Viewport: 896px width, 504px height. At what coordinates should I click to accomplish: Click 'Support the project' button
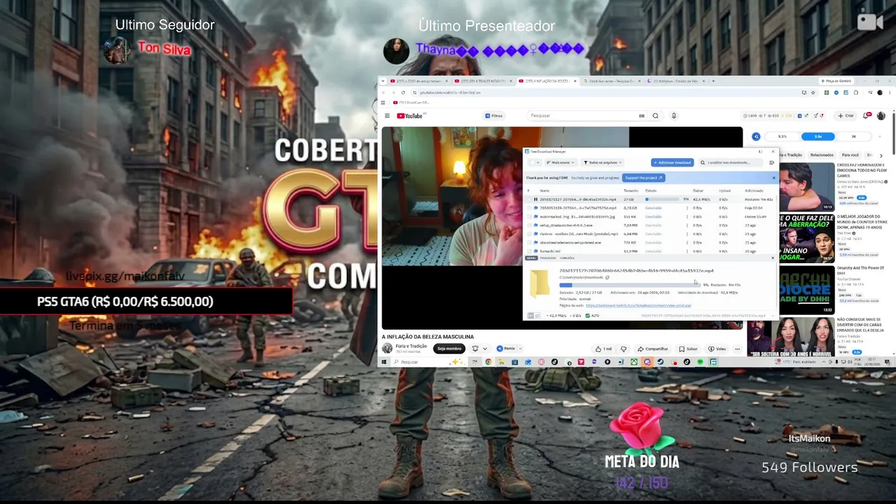(643, 178)
